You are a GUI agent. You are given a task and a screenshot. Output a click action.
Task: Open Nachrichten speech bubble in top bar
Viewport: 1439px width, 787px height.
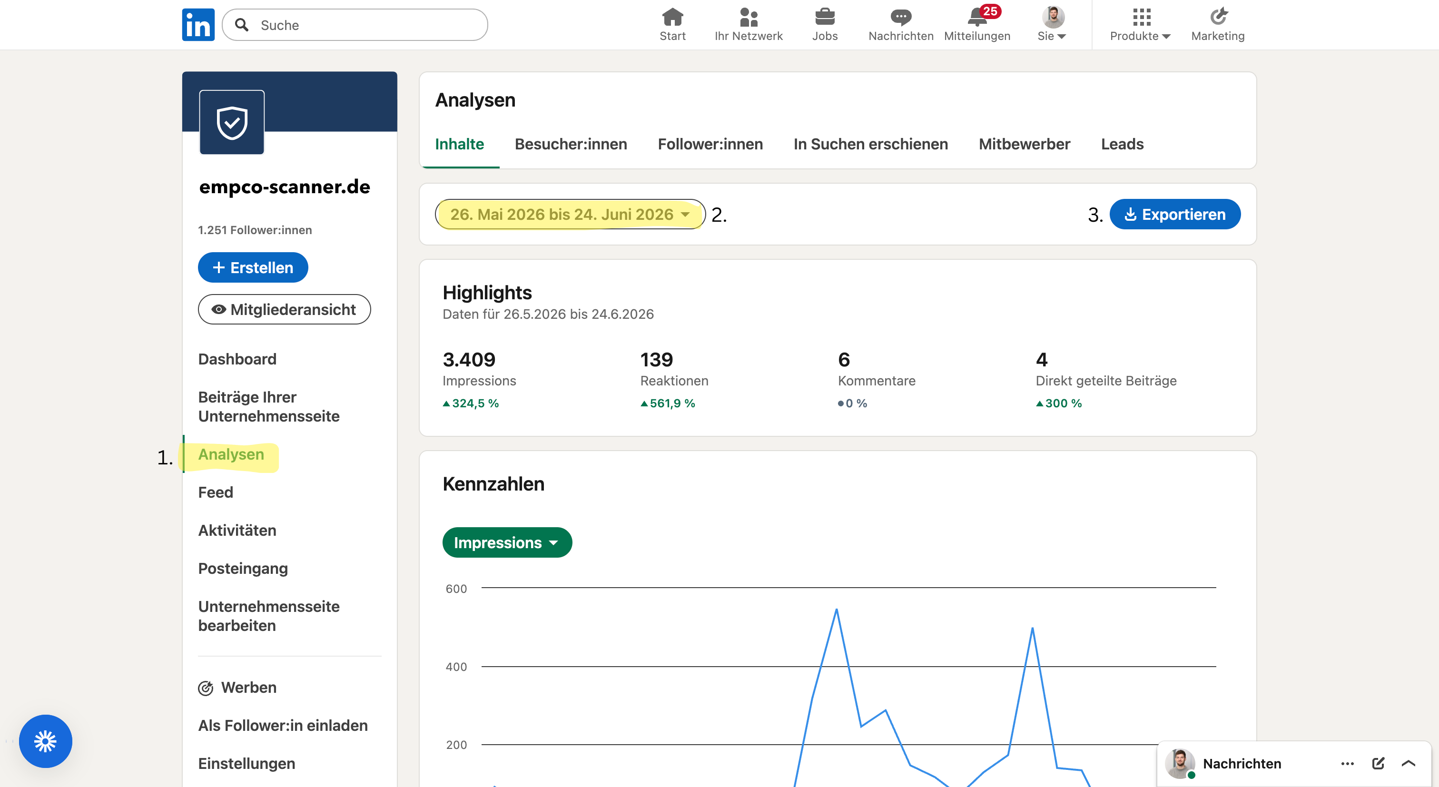point(900,17)
